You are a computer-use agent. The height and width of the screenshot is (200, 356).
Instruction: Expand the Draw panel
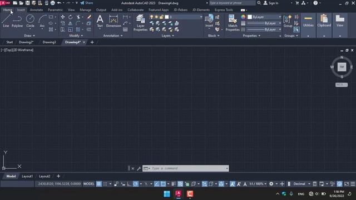pos(29,36)
